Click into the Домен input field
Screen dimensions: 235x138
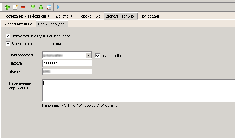coord(67,71)
